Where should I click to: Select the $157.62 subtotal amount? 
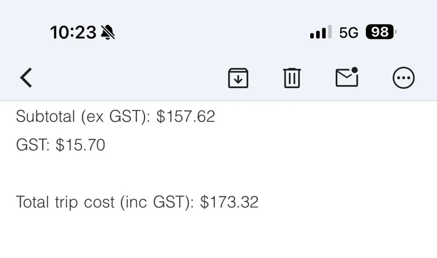tap(186, 117)
